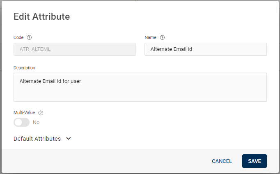Click the help icon beside Name label

162,38
